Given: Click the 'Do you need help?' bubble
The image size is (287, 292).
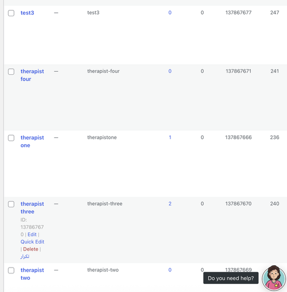Looking at the screenshot, I should coord(231,278).
